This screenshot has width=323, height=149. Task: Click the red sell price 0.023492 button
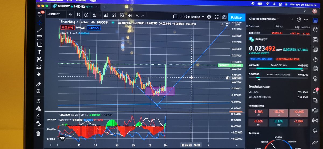(67, 27)
